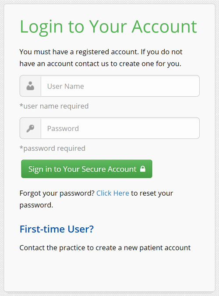Click the Login to Your Account heading
This screenshot has width=219, height=296.
(108, 27)
